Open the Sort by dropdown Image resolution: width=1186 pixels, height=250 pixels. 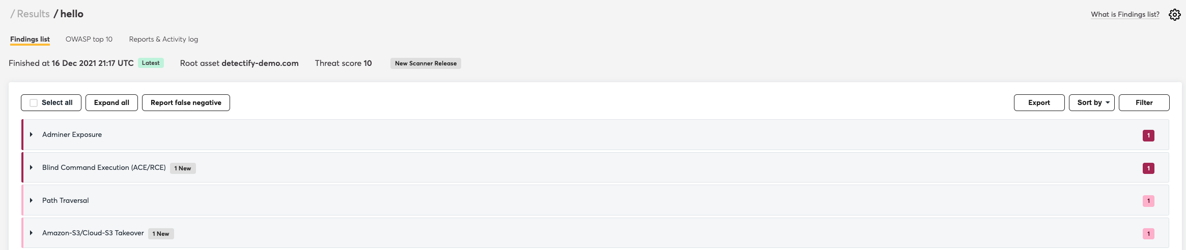pos(1092,102)
